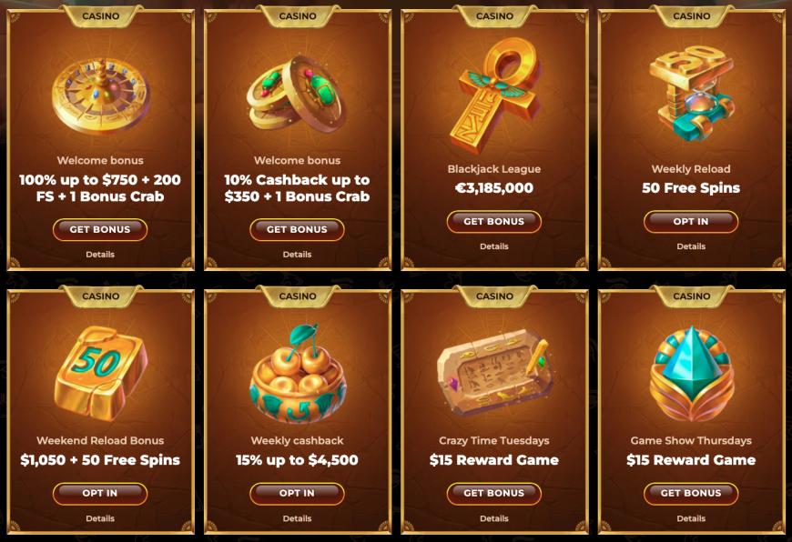Click the scarab coins icon
The image size is (792, 542).
click(297, 95)
